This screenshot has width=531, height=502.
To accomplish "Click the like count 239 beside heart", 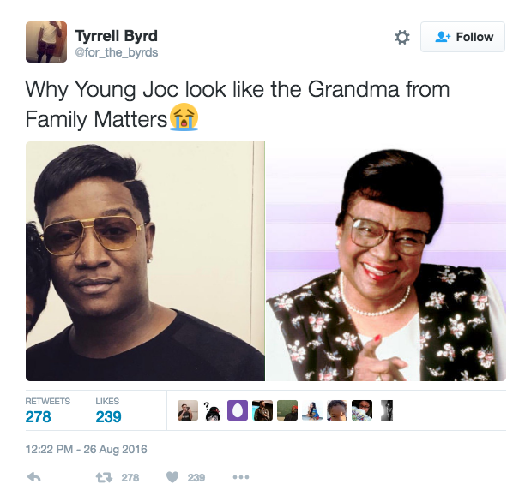I will point(196,478).
